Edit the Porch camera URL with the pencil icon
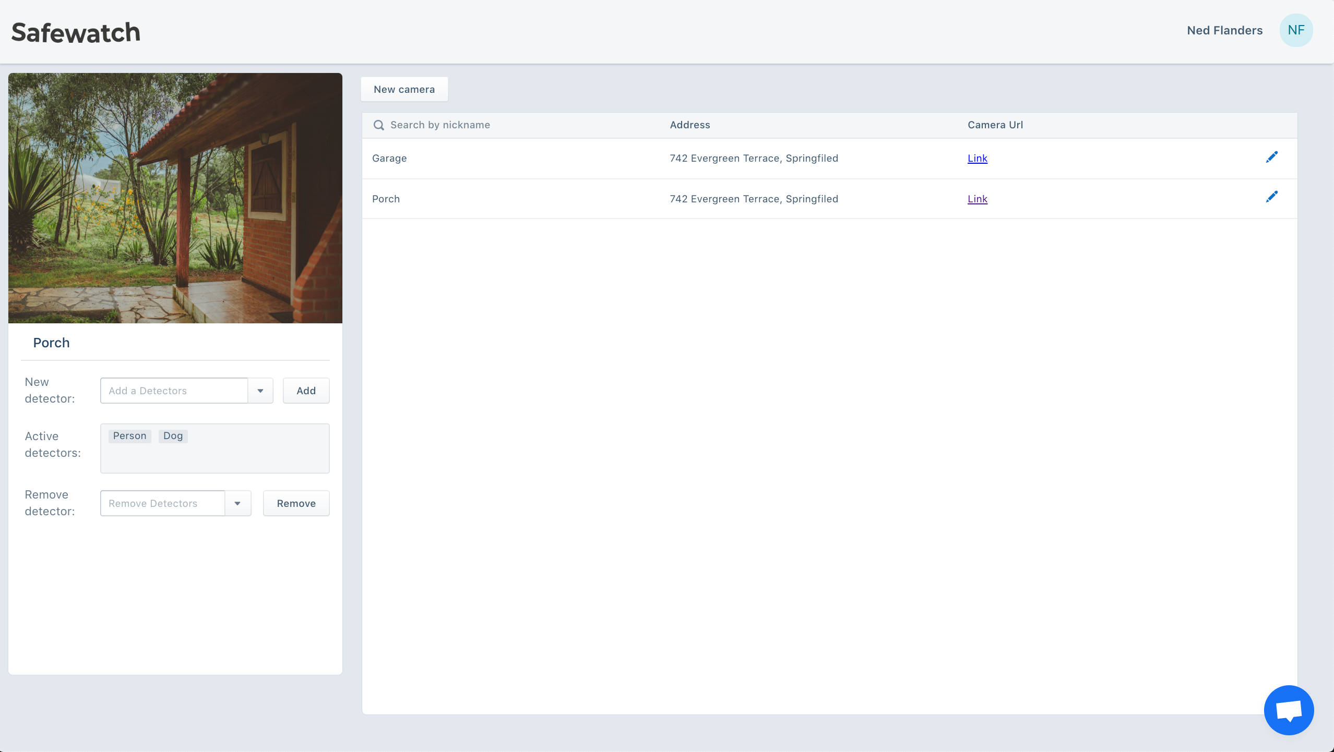Image resolution: width=1334 pixels, height=752 pixels. (1272, 196)
